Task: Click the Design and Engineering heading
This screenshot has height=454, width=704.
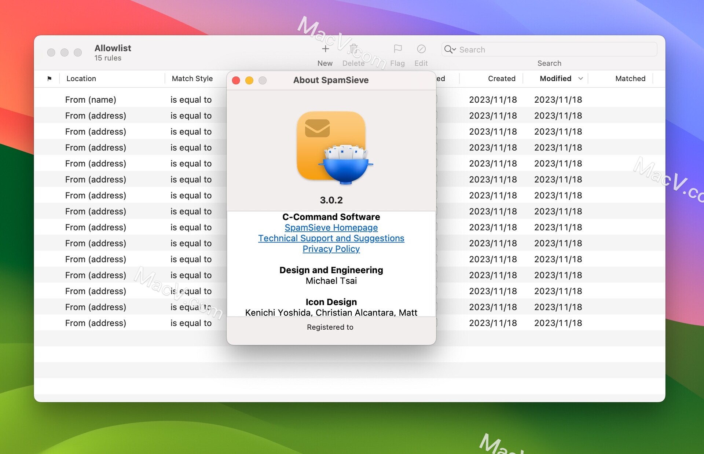Action: coord(331,270)
